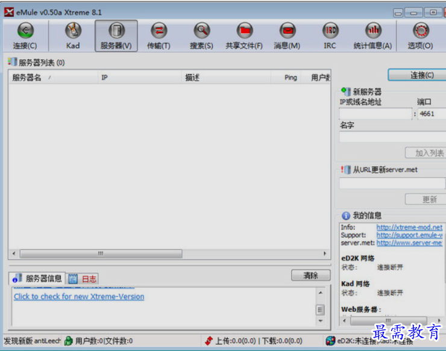The image size is (446, 351).
Task: Focus the IP or domain address input field
Action: 375,114
